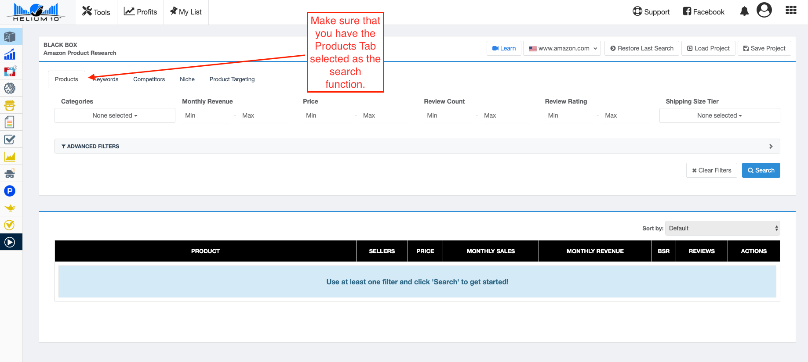The width and height of the screenshot is (808, 362).
Task: Open notifications bell icon
Action: point(744,11)
